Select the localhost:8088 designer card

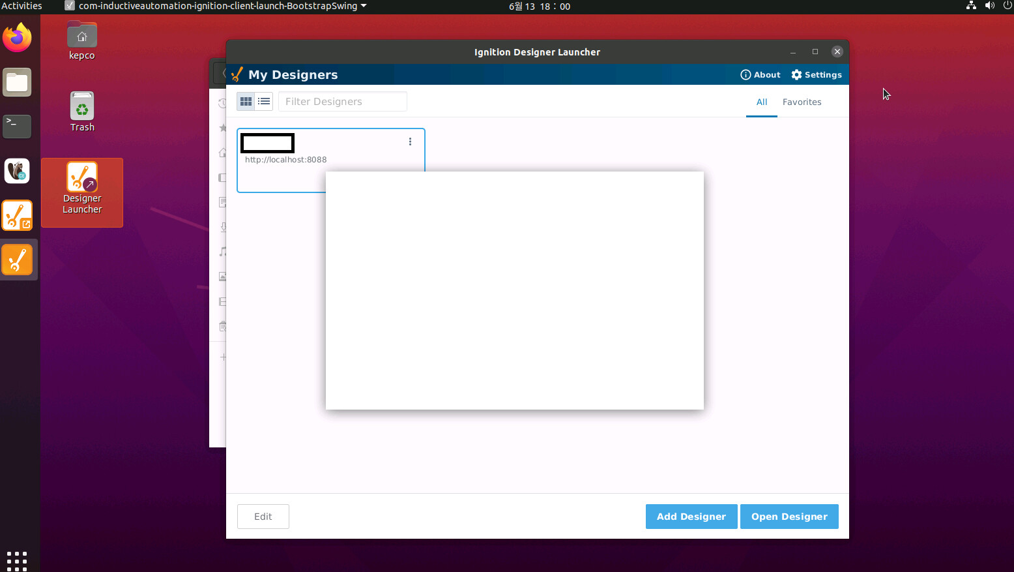(331, 160)
